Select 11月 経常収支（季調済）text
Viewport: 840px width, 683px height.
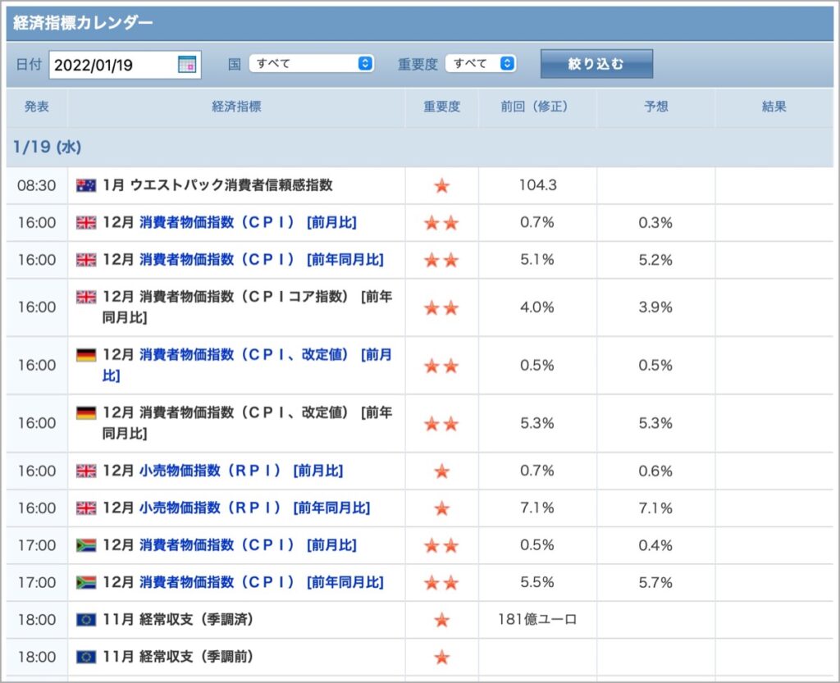coord(178,619)
